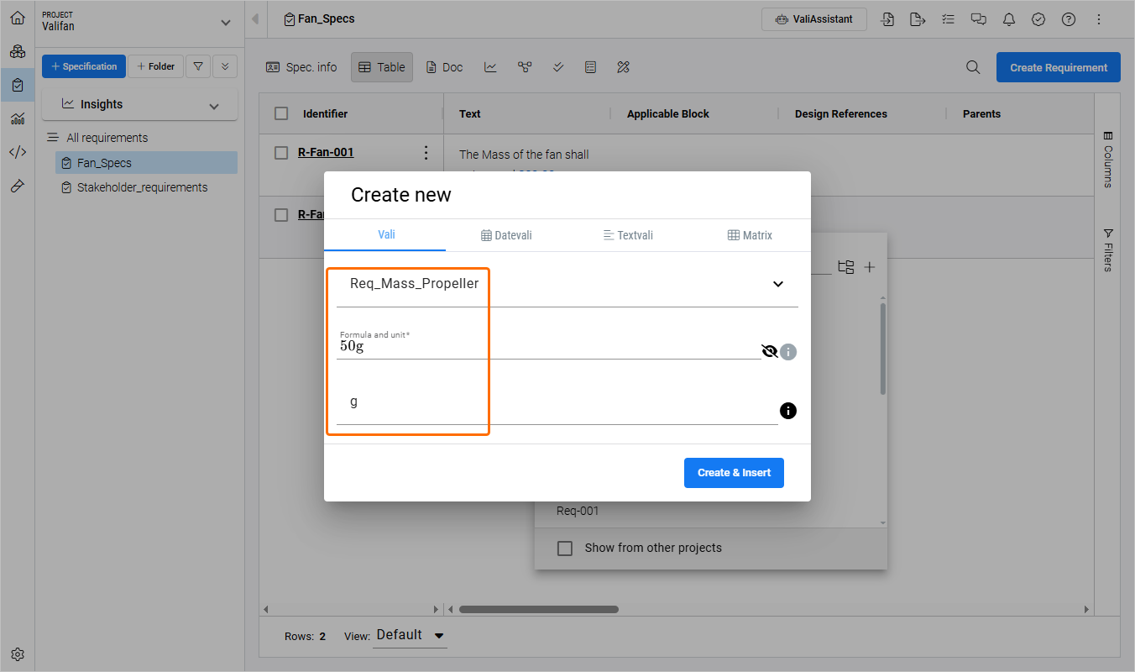Click the Create Requirement button

click(x=1058, y=67)
